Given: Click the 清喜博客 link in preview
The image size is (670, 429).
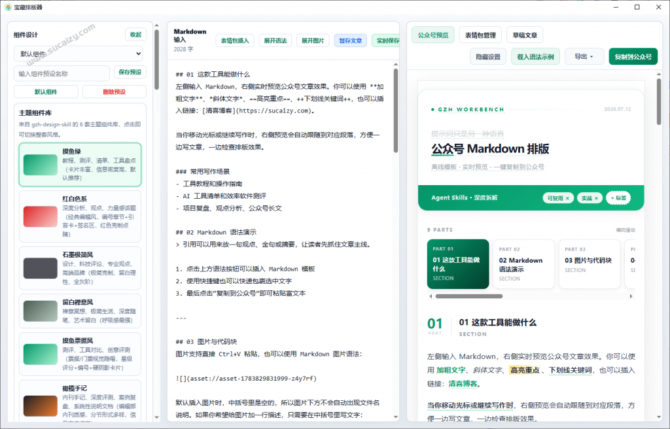Looking at the screenshot, I should click(463, 384).
